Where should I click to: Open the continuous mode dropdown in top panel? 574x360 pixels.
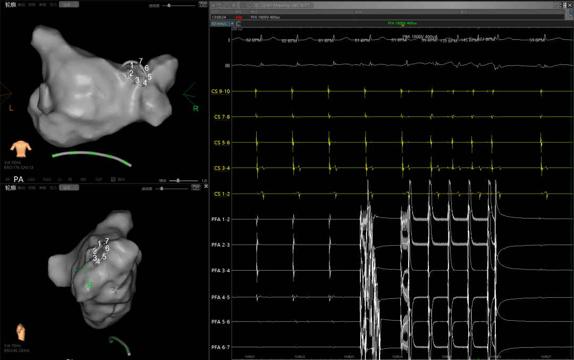(68, 4)
